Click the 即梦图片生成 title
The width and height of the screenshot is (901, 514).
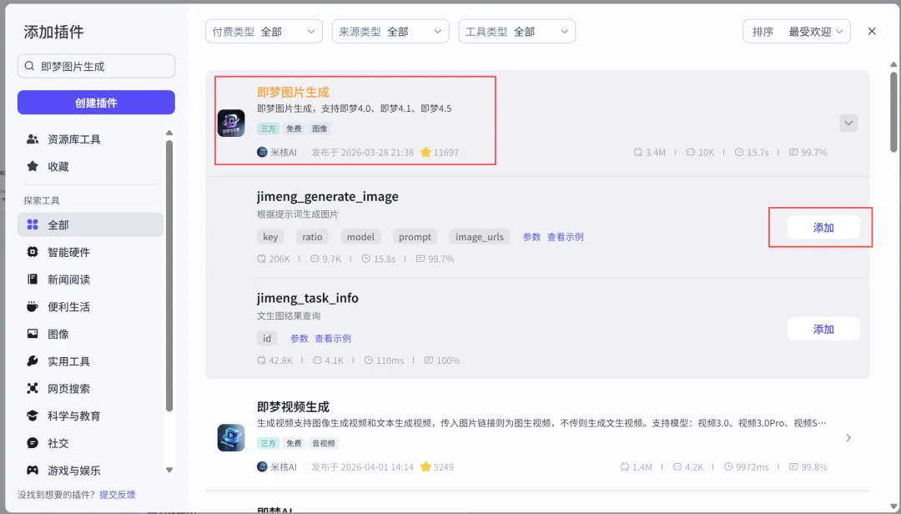[293, 92]
